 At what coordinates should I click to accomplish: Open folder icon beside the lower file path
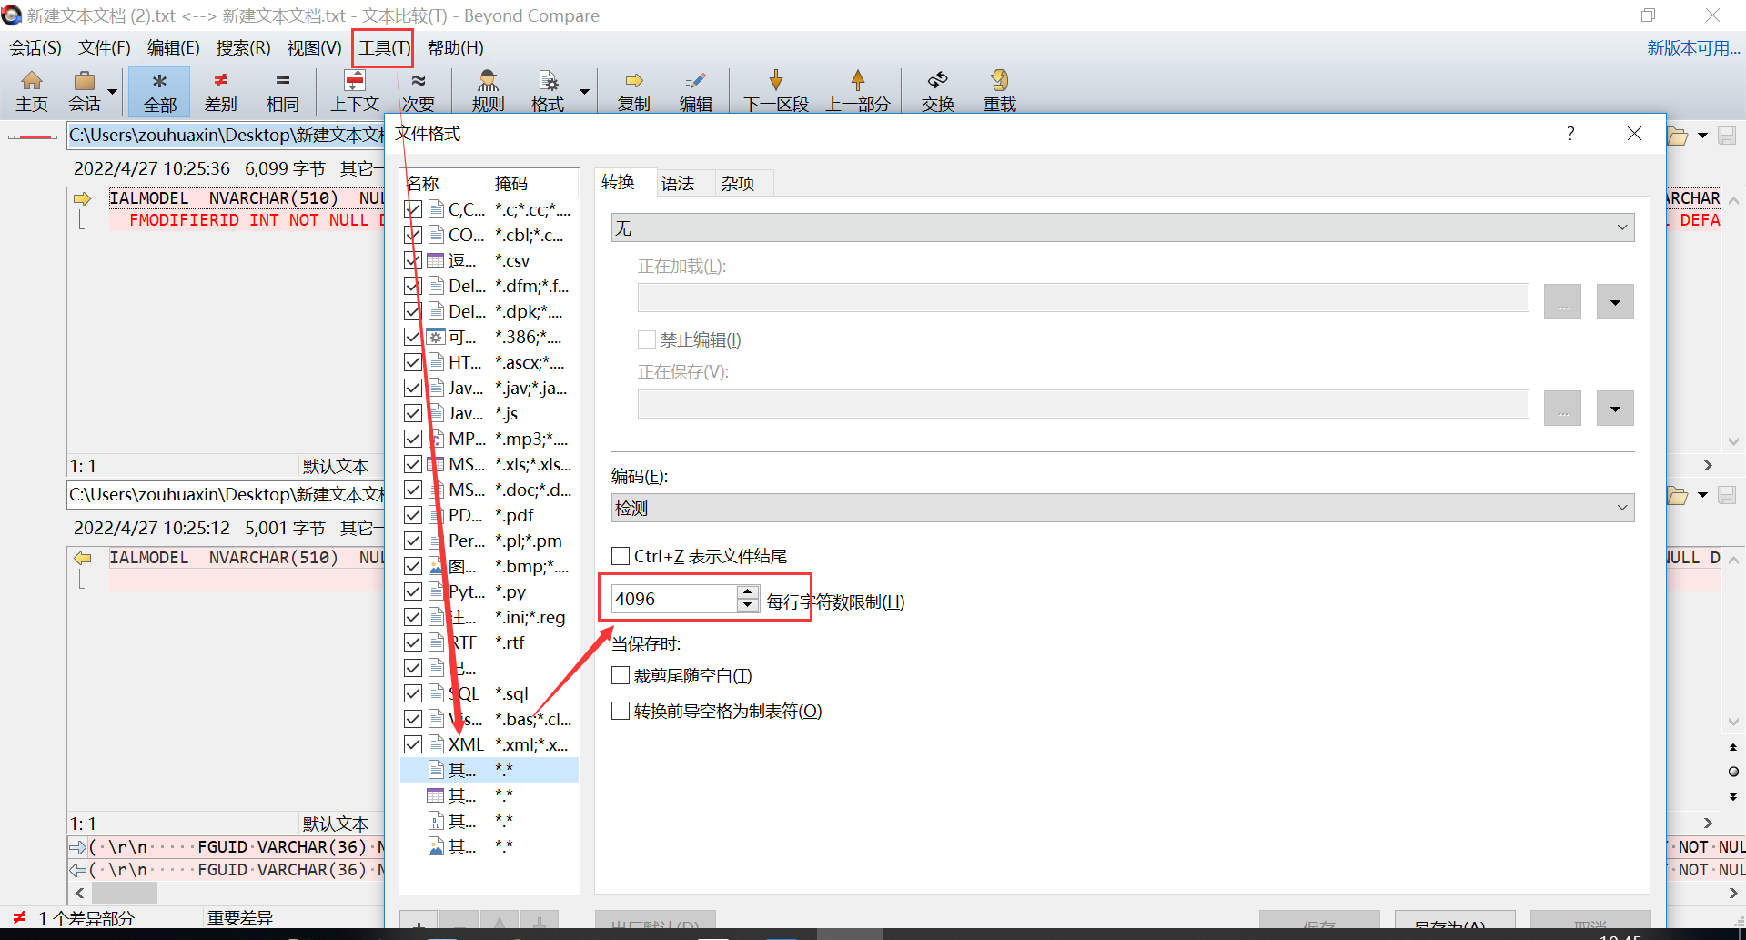[x=1678, y=496]
